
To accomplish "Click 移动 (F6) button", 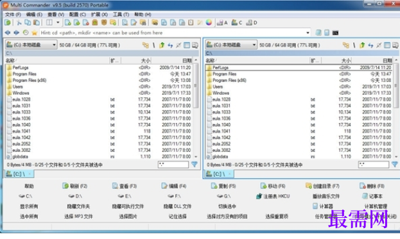I will (273, 186).
